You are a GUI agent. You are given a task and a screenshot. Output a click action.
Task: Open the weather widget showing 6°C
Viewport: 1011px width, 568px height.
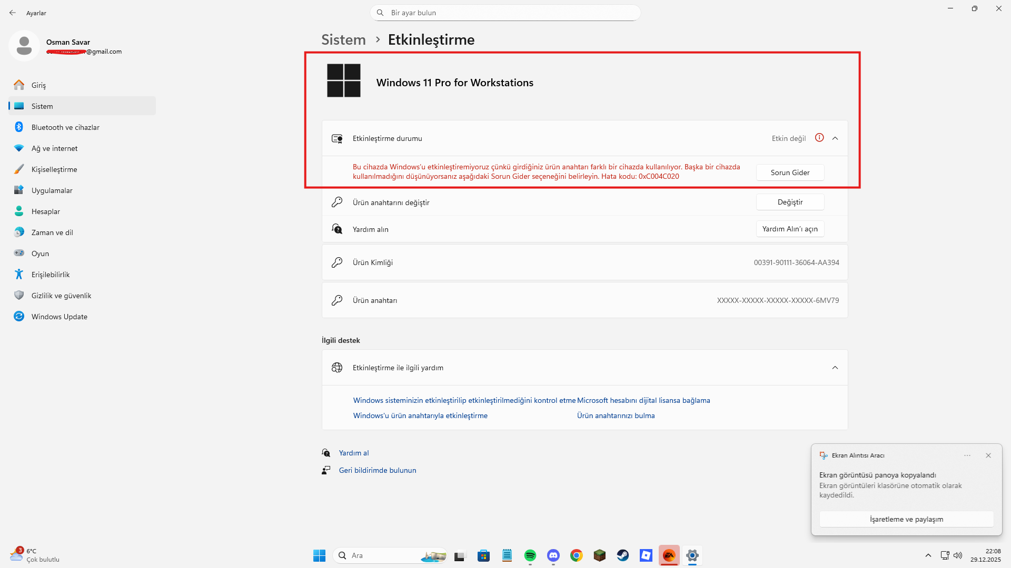[x=35, y=555]
